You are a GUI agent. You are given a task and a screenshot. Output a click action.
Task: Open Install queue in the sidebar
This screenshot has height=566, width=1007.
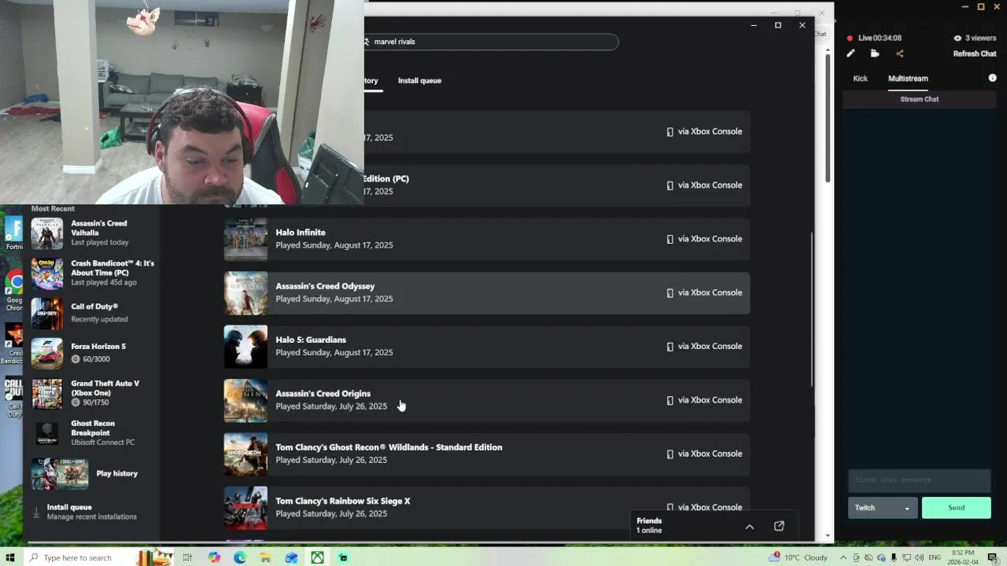[x=93, y=512]
